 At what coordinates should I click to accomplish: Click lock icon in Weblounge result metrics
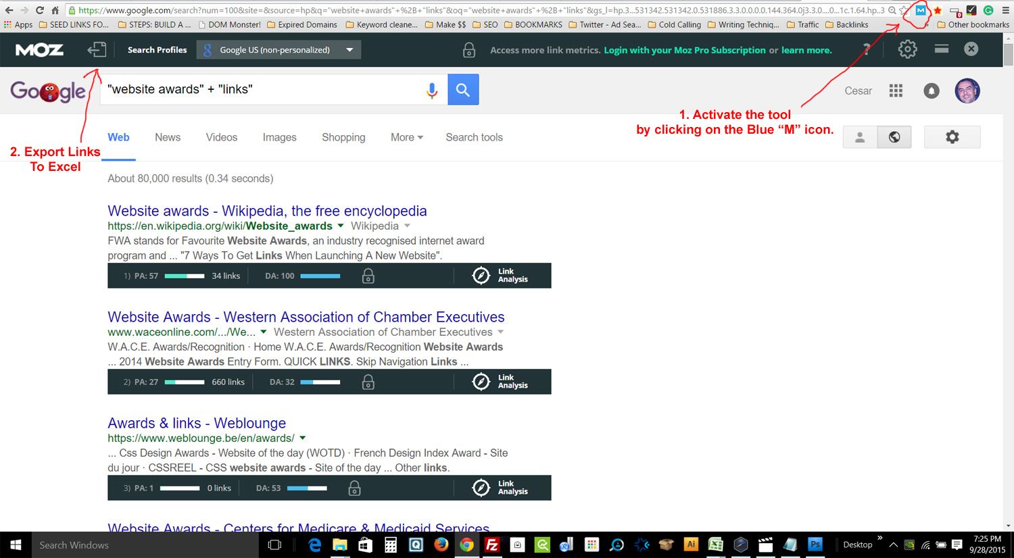click(x=354, y=488)
